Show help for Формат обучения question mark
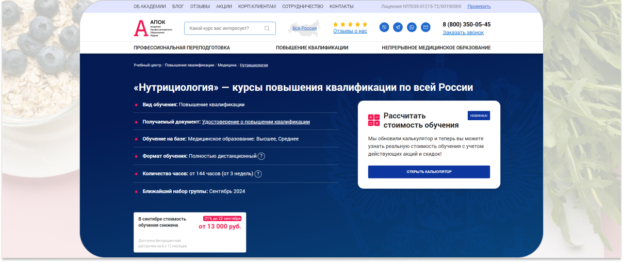Image resolution: width=623 pixels, height=262 pixels. 261,156
